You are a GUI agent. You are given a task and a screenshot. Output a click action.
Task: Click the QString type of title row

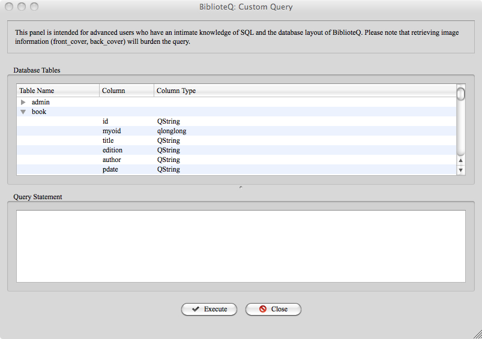169,140
